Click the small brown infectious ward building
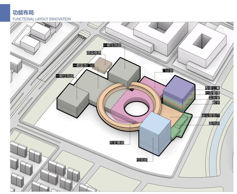This screenshot has height=194, width=237. pos(104,64)
